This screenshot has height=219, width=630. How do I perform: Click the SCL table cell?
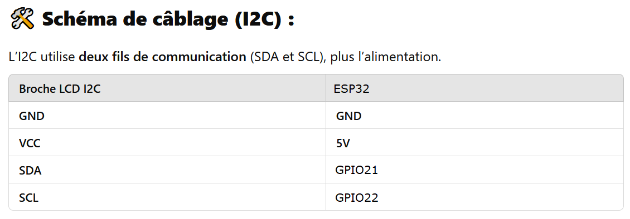click(167, 197)
